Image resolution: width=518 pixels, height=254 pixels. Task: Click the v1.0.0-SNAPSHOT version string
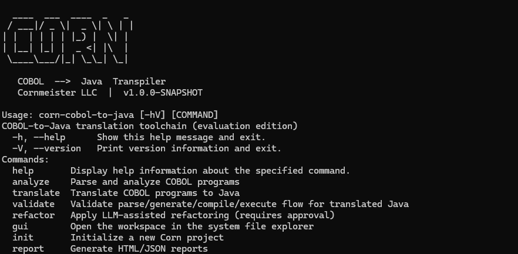tap(163, 93)
